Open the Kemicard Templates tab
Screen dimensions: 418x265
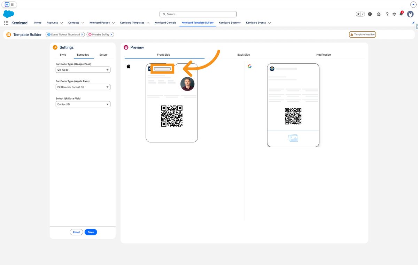(132, 23)
